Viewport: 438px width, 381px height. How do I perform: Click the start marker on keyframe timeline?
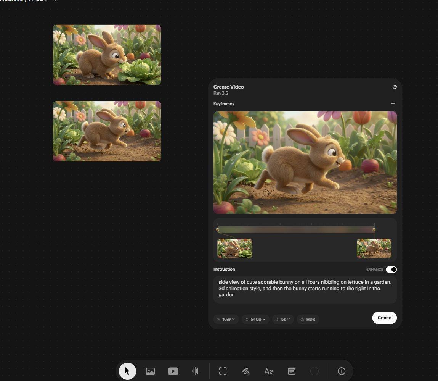pos(218,230)
